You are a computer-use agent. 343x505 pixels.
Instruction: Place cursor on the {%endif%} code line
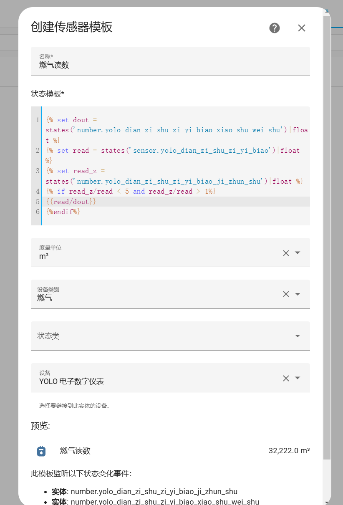63,212
